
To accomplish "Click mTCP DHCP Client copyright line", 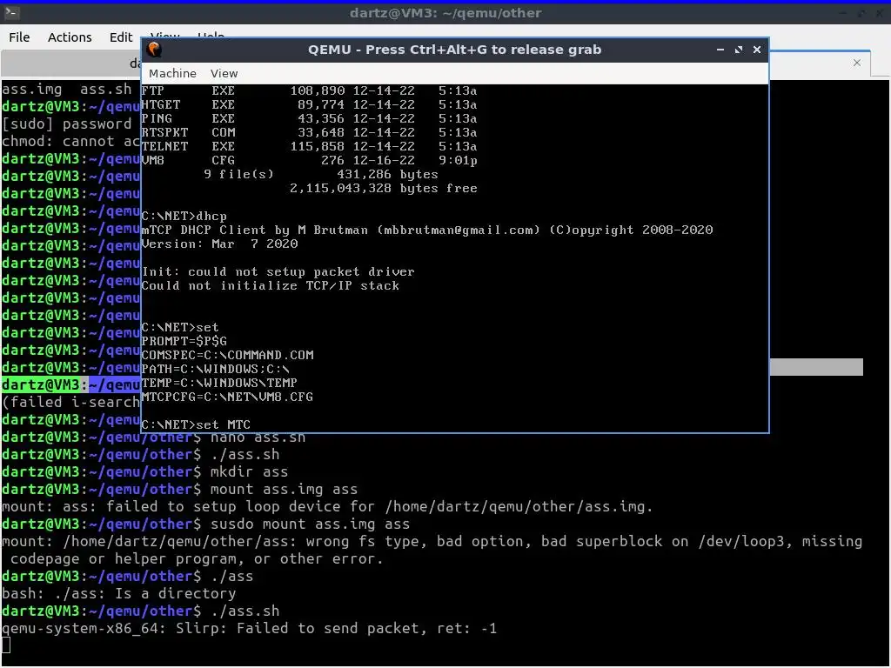I will point(426,230).
